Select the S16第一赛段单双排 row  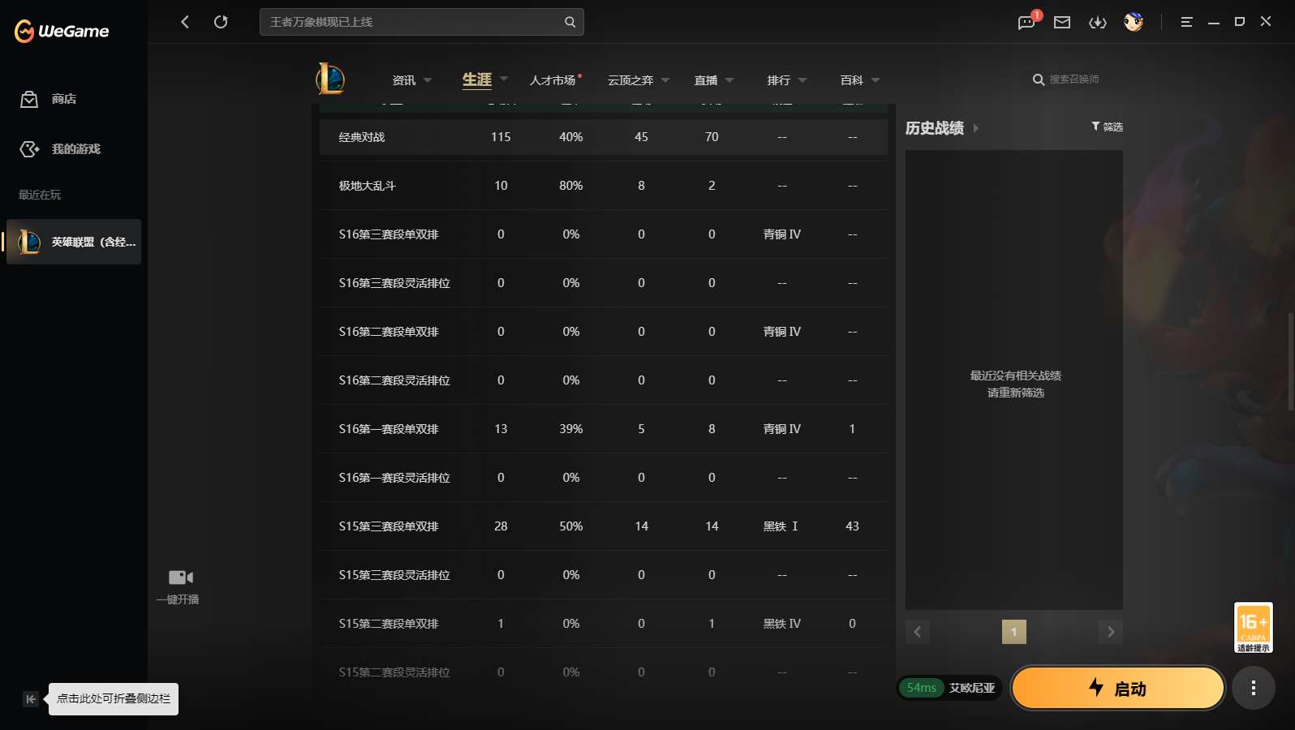[x=604, y=429]
